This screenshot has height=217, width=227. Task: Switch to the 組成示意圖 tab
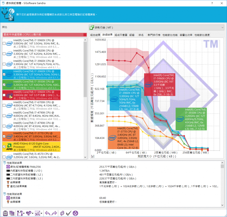coord(121,35)
